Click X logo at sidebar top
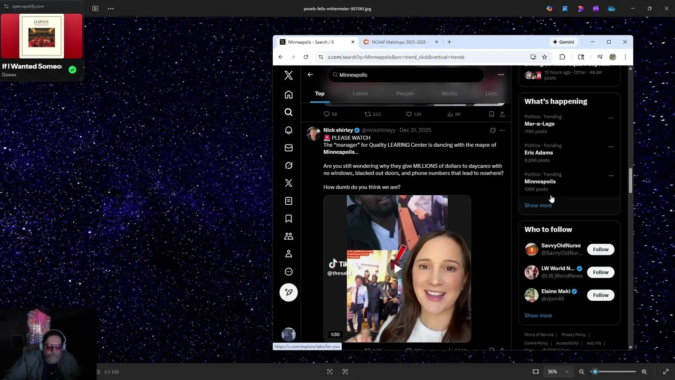Image resolution: width=675 pixels, height=380 pixels. 288,75
